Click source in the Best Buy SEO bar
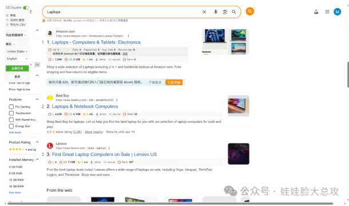The width and height of the screenshot is (349, 206). pos(114,114)
